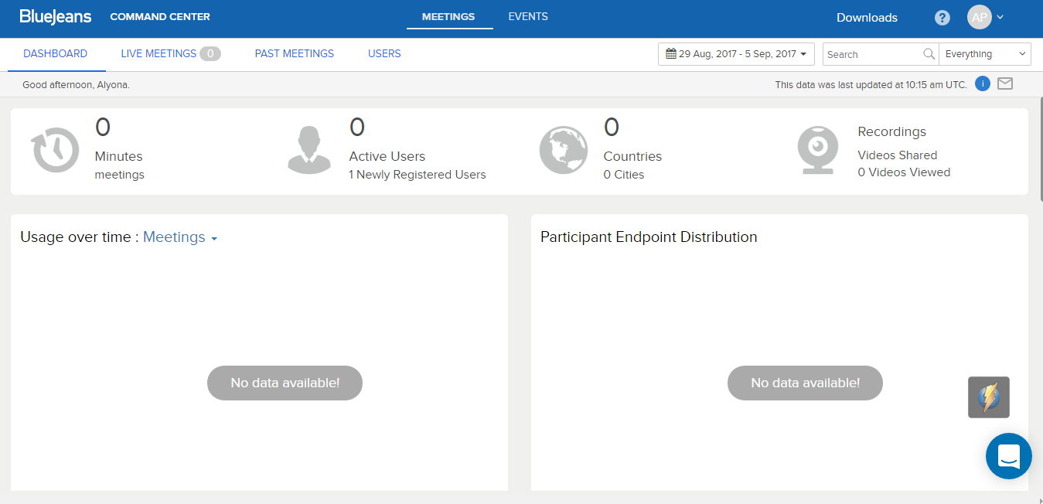Image resolution: width=1043 pixels, height=504 pixels.
Task: Open the date range picker
Action: tap(736, 54)
